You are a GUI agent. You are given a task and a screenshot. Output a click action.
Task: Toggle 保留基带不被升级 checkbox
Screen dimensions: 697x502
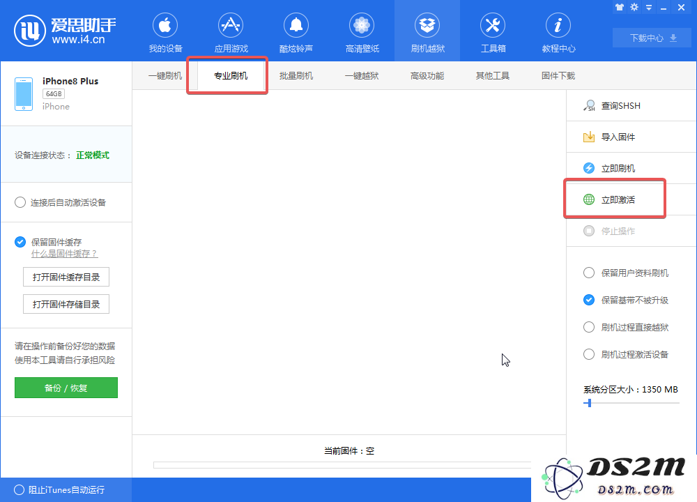589,300
